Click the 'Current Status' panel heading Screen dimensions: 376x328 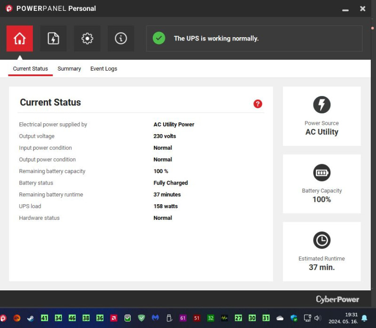(x=50, y=102)
